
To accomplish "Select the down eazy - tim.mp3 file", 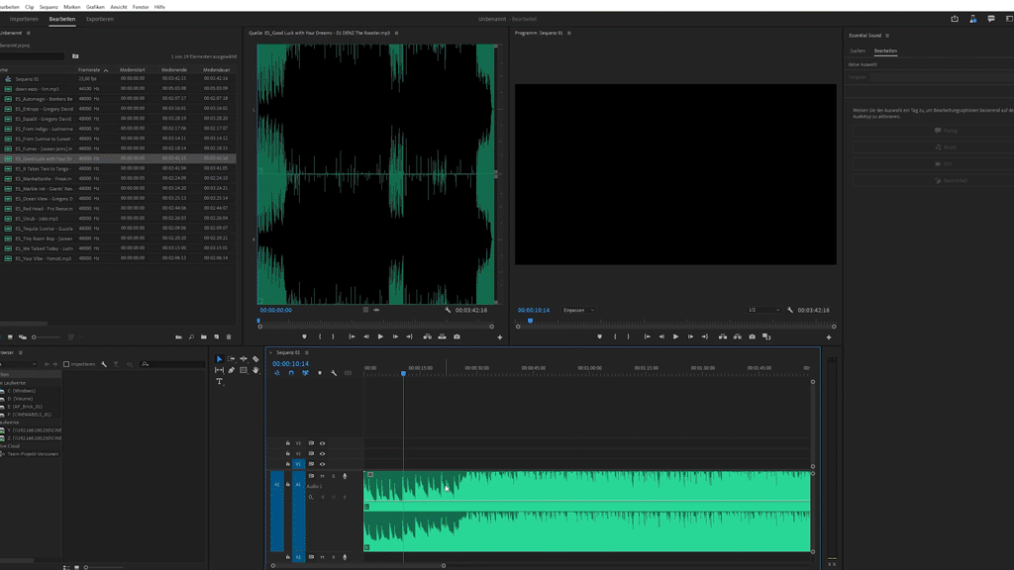I will pyautogui.click(x=37, y=89).
